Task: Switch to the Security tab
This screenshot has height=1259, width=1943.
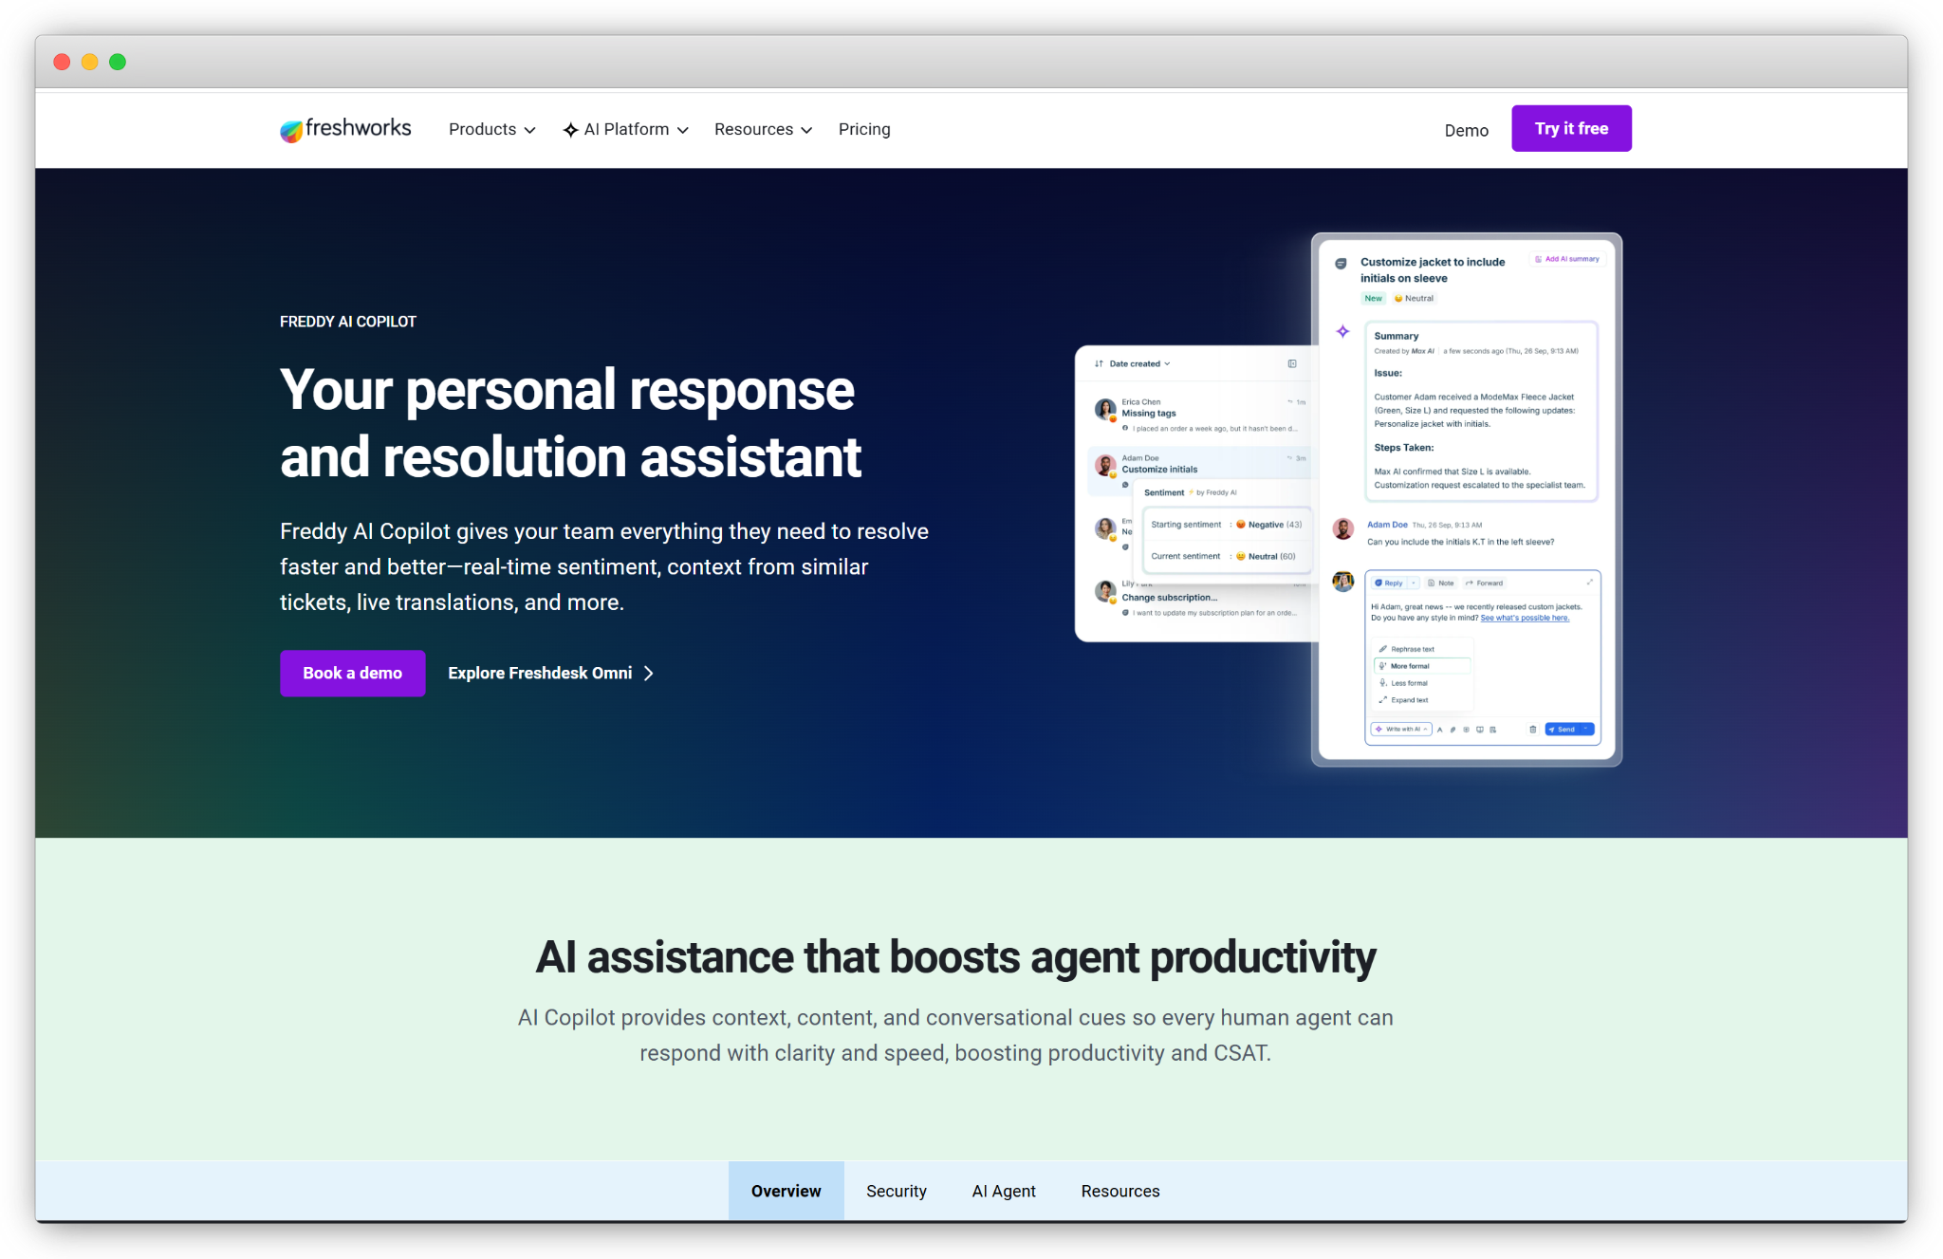Action: (x=897, y=1191)
